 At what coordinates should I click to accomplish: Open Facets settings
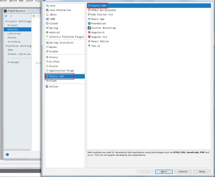[x=12, y=38]
